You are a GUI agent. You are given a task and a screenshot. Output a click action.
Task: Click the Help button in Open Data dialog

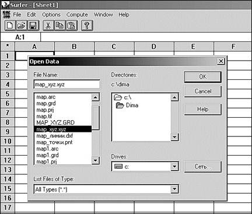point(203,110)
